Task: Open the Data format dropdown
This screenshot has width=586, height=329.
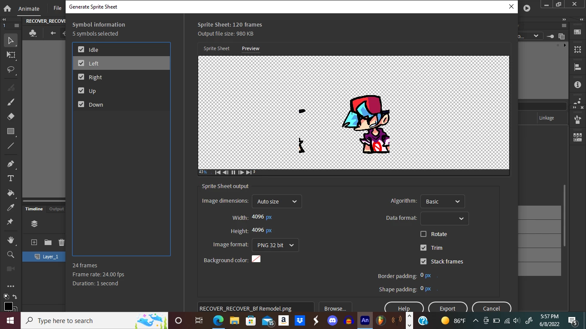Action: point(444,218)
